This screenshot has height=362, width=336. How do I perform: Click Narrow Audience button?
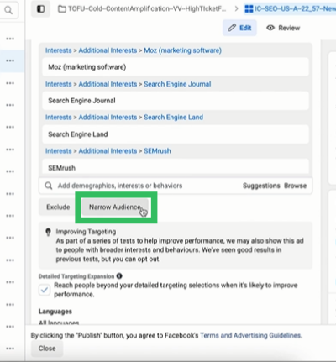coord(115,207)
